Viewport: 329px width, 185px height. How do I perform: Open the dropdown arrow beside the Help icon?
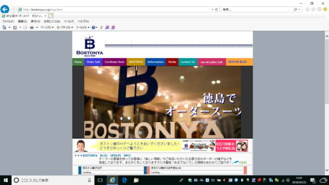97,27
